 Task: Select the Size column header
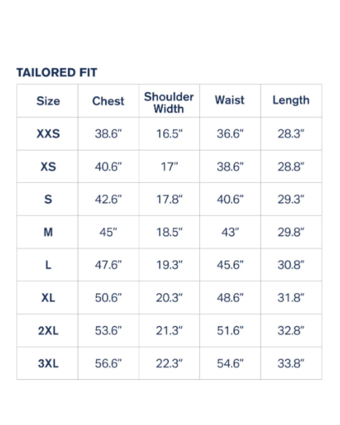[x=48, y=101]
